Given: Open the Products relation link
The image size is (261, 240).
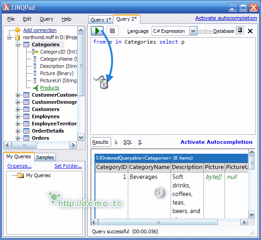Looking at the screenshot, I should [x=49, y=88].
